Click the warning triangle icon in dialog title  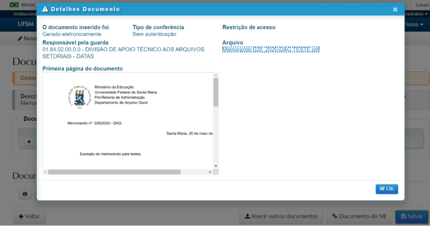45,9
